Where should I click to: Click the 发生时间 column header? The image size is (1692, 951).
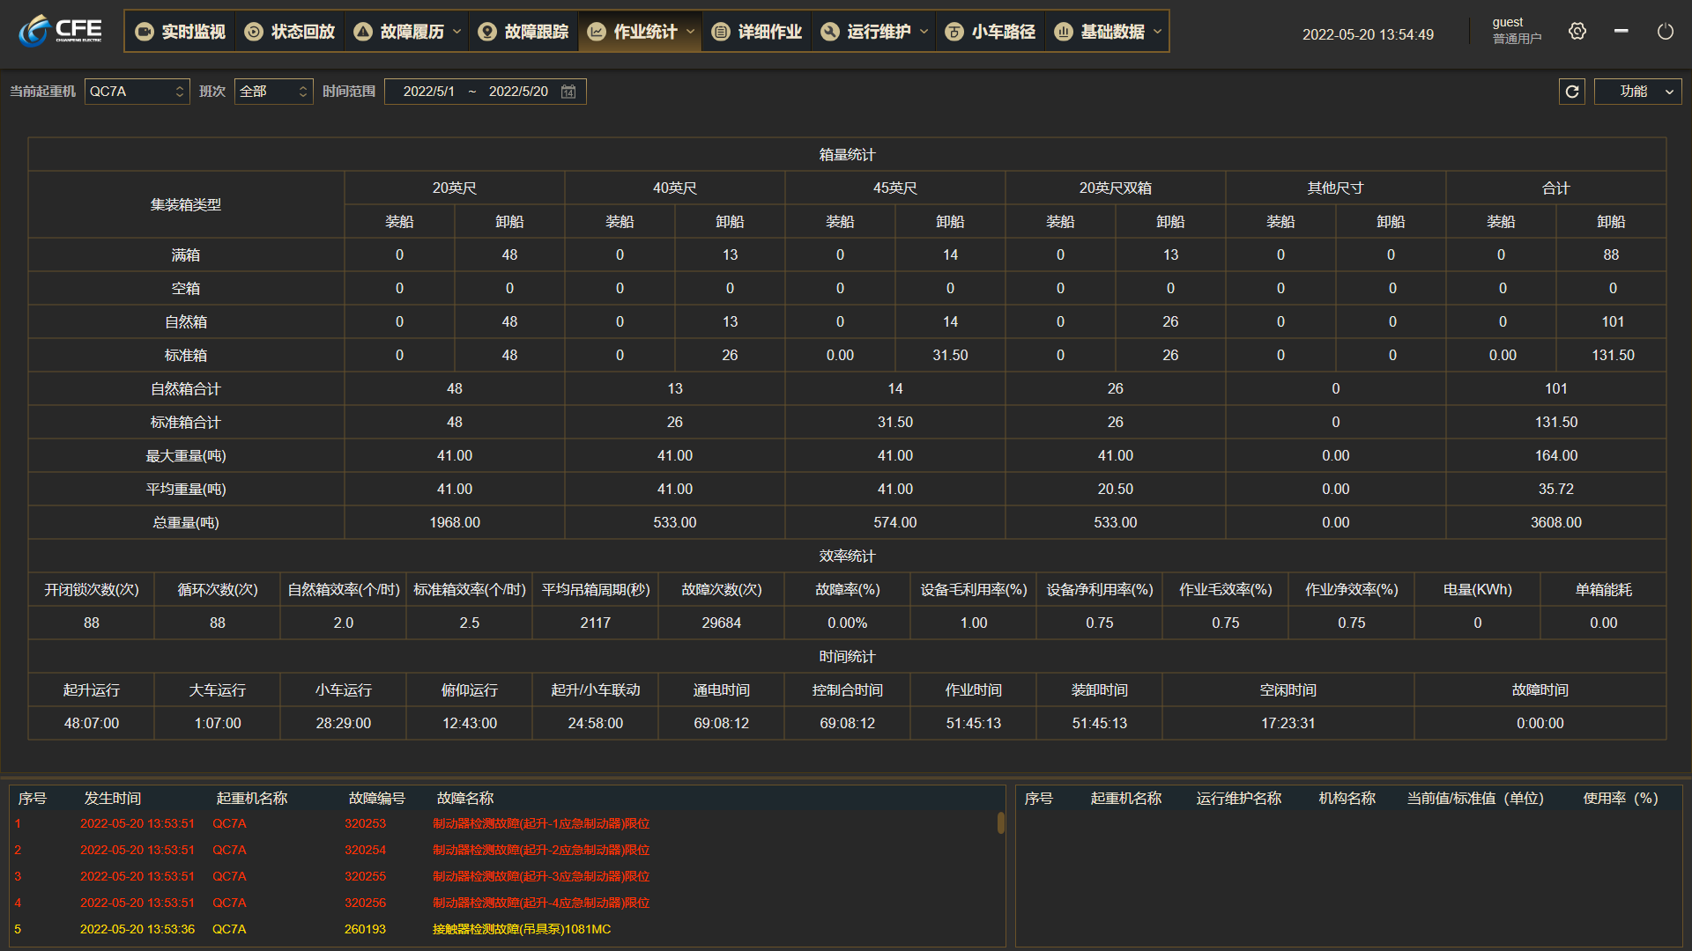[112, 798]
